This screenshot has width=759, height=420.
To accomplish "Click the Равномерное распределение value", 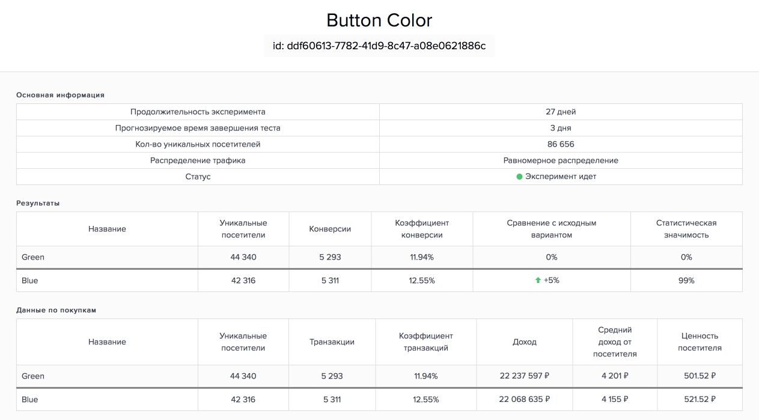I will [x=561, y=160].
